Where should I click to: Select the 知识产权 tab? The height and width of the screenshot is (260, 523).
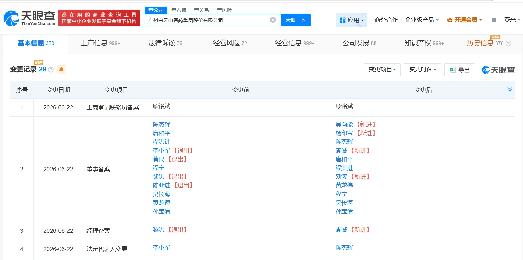424,43
